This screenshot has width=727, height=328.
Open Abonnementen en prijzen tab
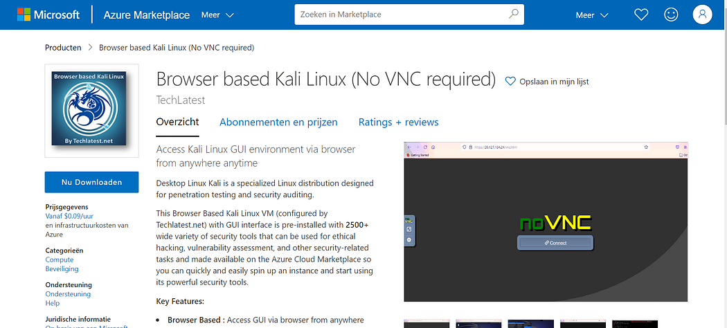278,122
